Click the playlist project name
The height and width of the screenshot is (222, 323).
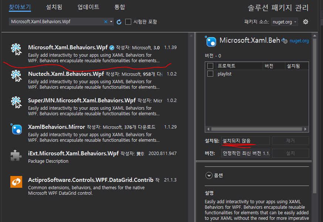coord(225,74)
